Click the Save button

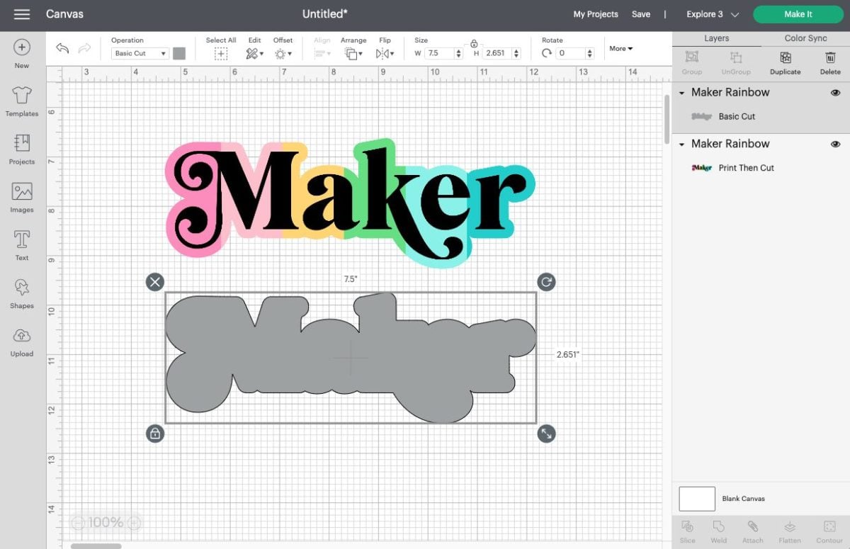[641, 14]
